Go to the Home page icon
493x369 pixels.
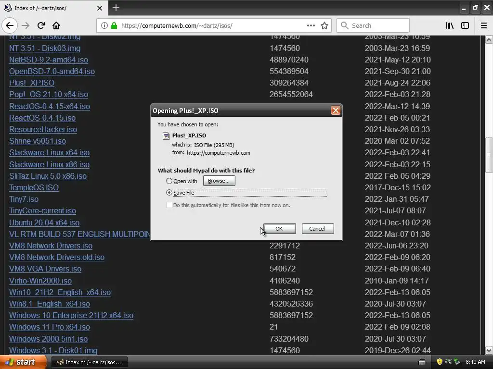click(56, 25)
